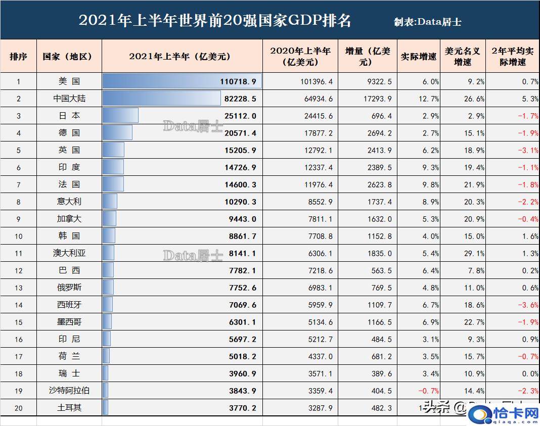Select 沙特阿拉伯 red -0.7% growth cell
This screenshot has width=540, height=426.
(428, 391)
